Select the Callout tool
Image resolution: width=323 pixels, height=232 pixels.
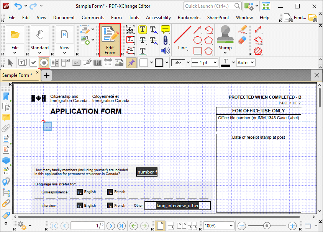[x=130, y=50]
